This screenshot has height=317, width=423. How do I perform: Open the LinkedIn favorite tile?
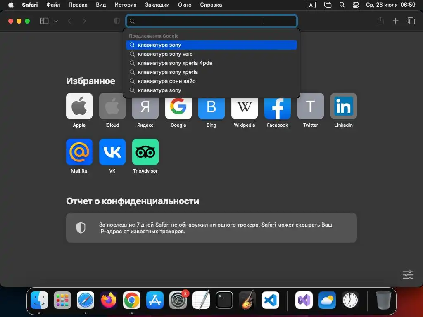[344, 106]
